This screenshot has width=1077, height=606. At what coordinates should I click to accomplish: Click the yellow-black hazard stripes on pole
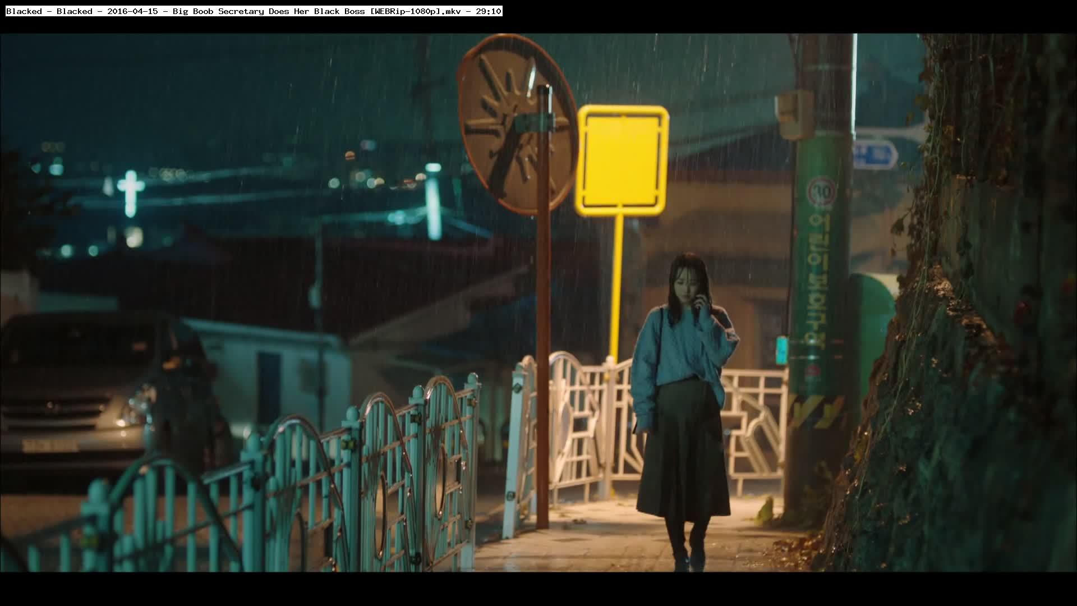pyautogui.click(x=816, y=411)
